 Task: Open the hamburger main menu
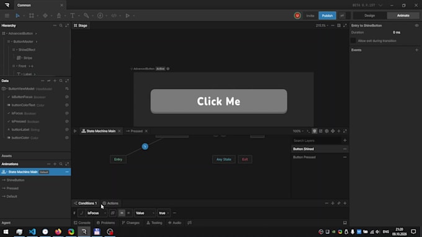[7, 15]
